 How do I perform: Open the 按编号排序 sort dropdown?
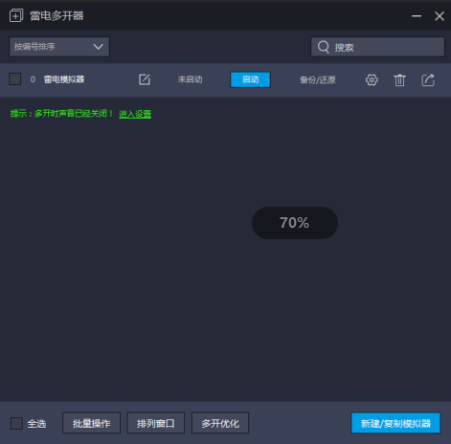[59, 47]
